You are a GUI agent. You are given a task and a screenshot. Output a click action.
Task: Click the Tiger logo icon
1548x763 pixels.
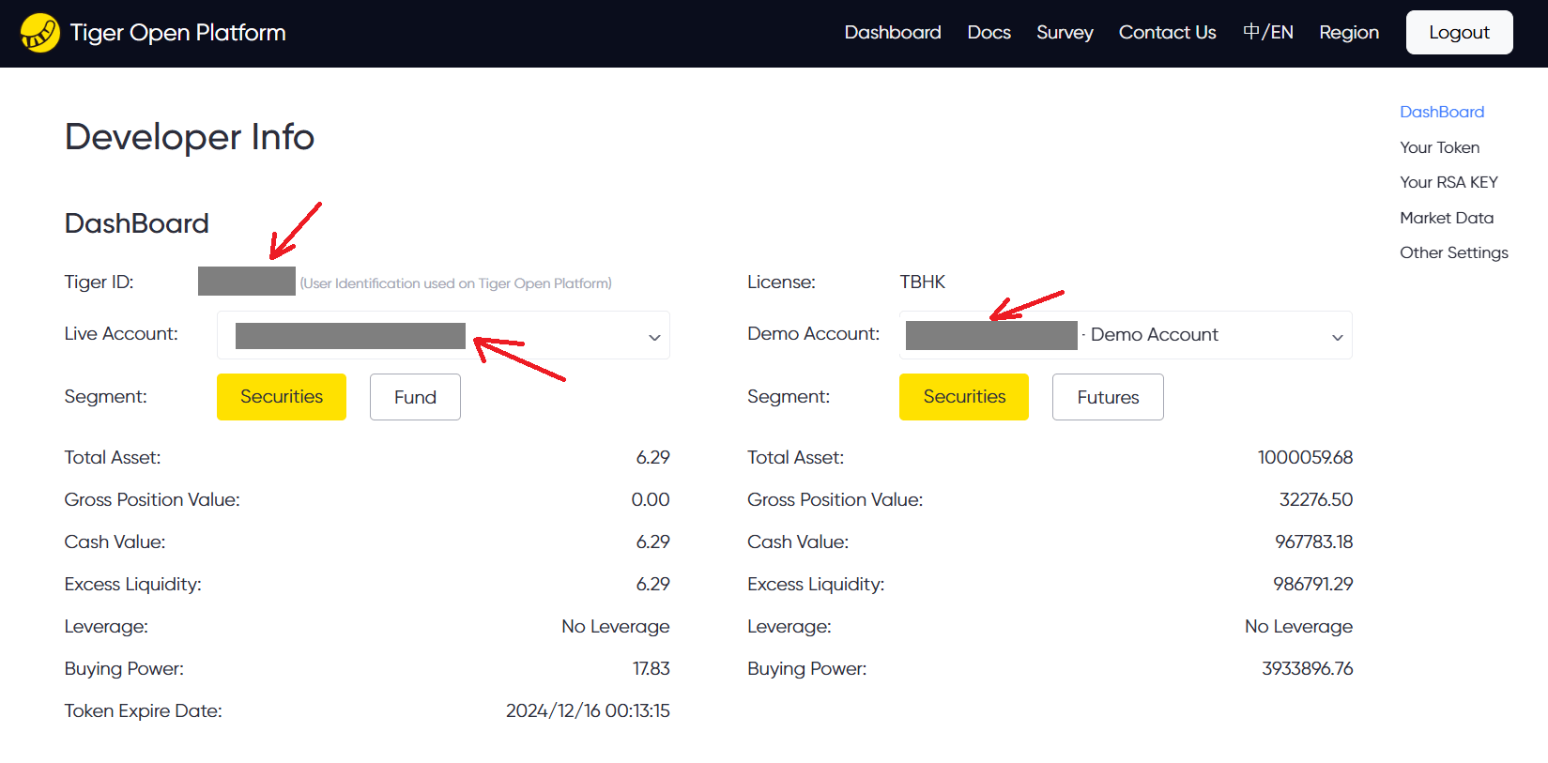pos(40,33)
